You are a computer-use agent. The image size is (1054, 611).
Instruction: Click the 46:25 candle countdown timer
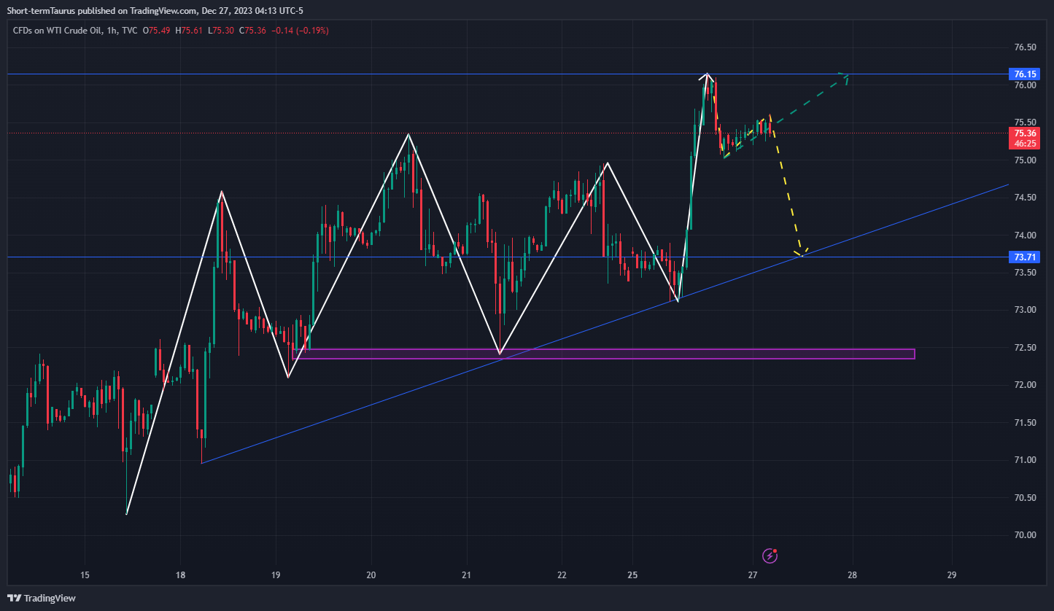(1024, 144)
